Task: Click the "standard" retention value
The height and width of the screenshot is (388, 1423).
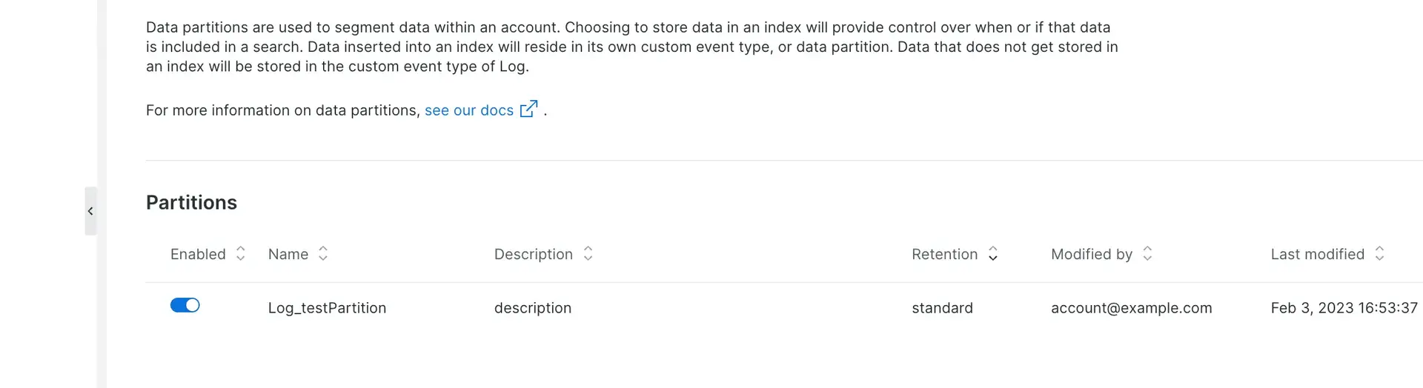Action: point(942,308)
